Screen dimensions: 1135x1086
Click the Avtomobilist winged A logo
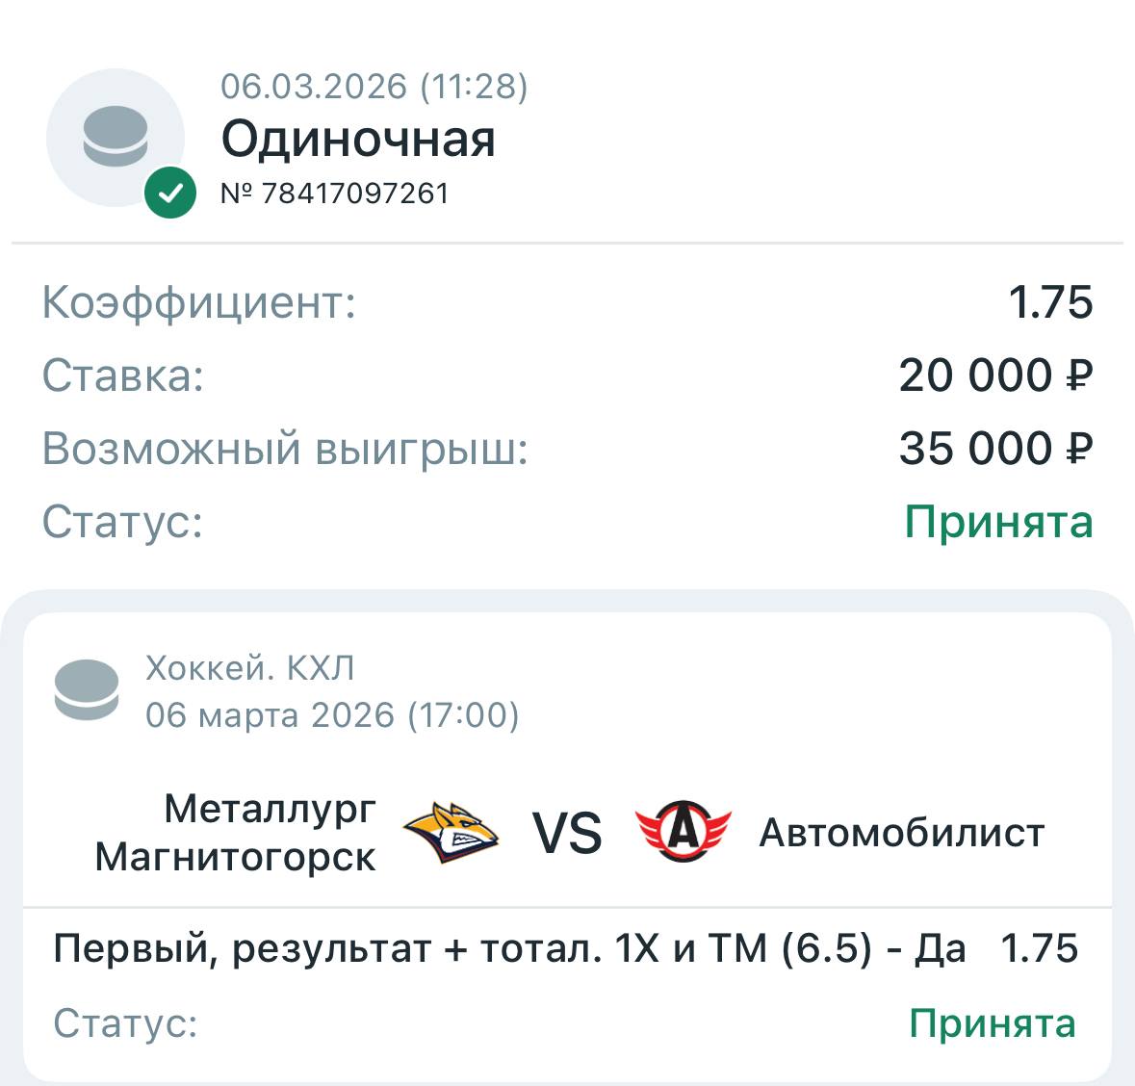point(683,830)
